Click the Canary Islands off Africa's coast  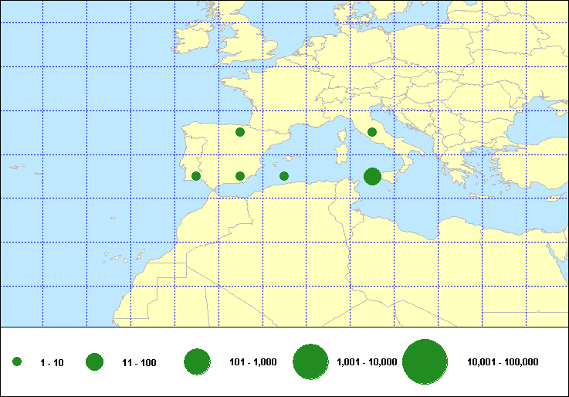click(116, 259)
